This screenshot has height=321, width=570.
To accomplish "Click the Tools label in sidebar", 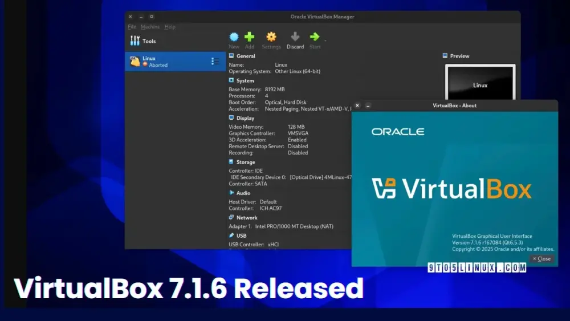I will coord(149,41).
